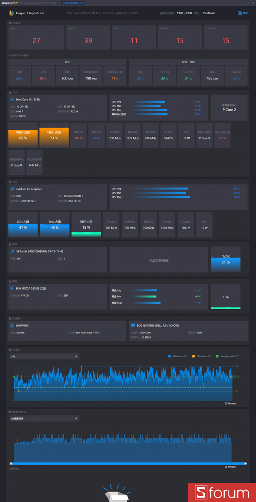Click the star icon of the CPU section
The height and width of the screenshot is (502, 256).
click(x=10, y=92)
